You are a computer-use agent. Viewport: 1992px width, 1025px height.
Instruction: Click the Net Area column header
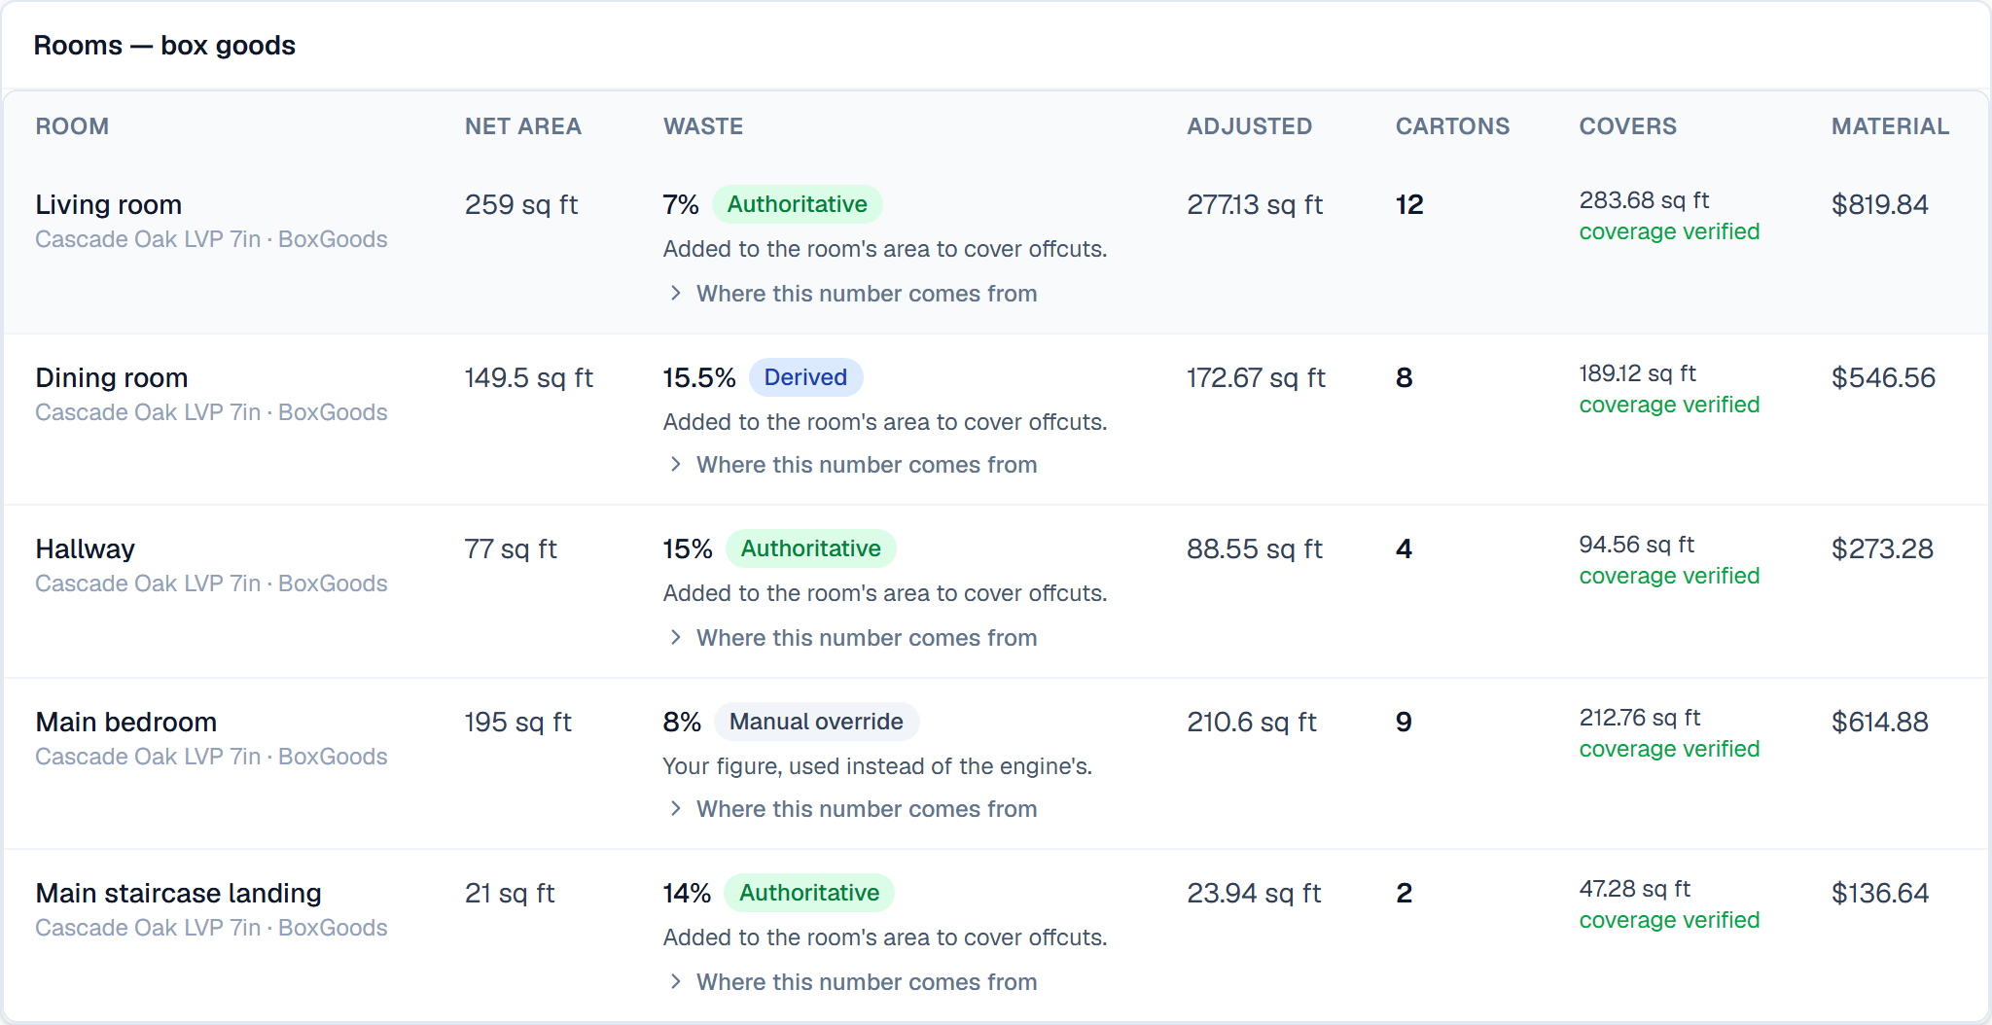click(523, 126)
